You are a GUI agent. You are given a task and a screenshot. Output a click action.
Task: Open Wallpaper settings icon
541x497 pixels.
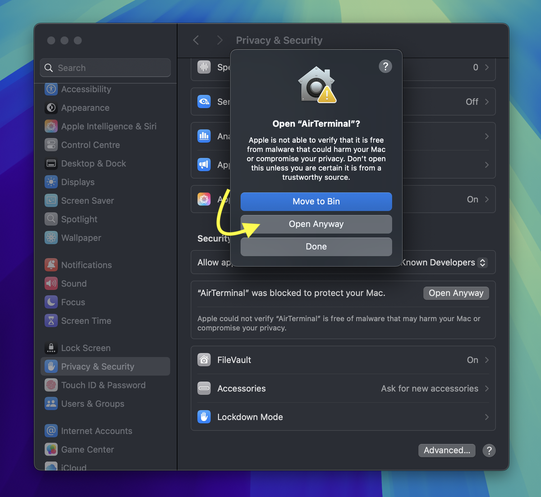tap(51, 238)
